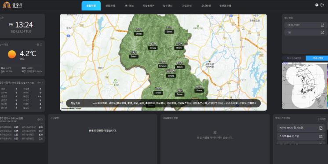This screenshot has width=328, height=164.
Task: Select the second page dot in water-level panel
Action: [41, 119]
